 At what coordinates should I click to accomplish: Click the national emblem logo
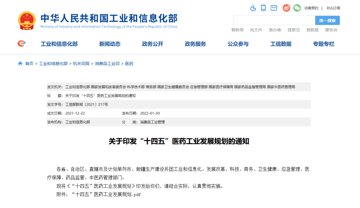coord(27,21)
